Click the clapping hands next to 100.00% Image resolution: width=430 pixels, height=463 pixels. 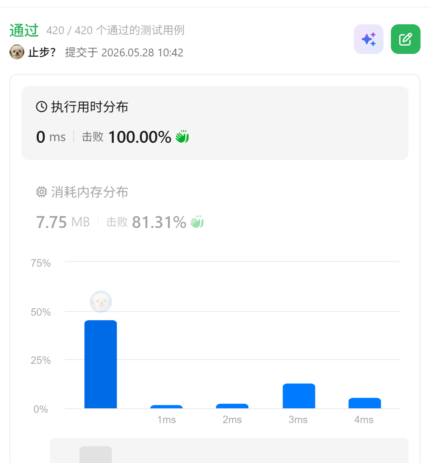pyautogui.click(x=182, y=136)
